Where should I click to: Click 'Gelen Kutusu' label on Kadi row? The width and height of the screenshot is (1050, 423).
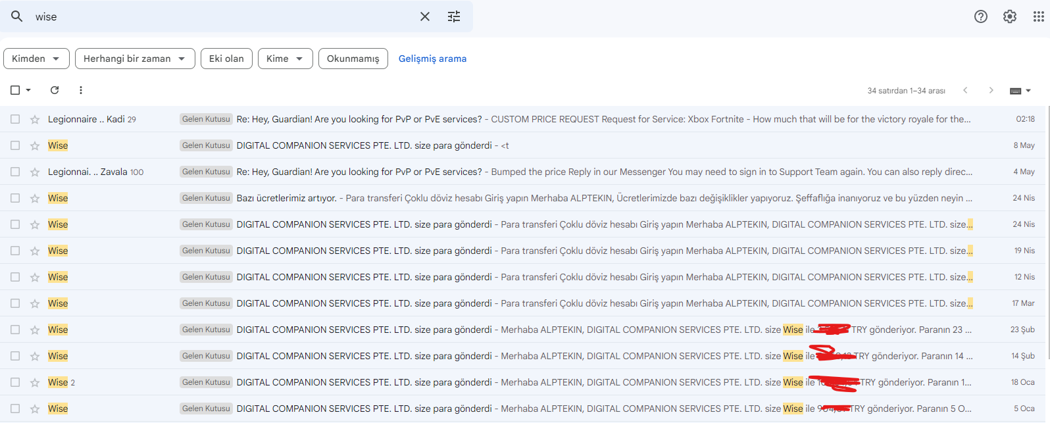[207, 119]
